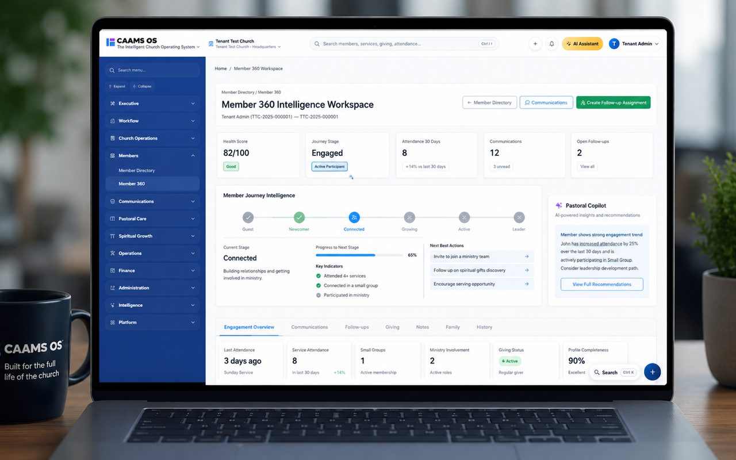Image resolution: width=736 pixels, height=460 pixels.
Task: Open the Tenant Admin account menu
Action: [x=634, y=44]
